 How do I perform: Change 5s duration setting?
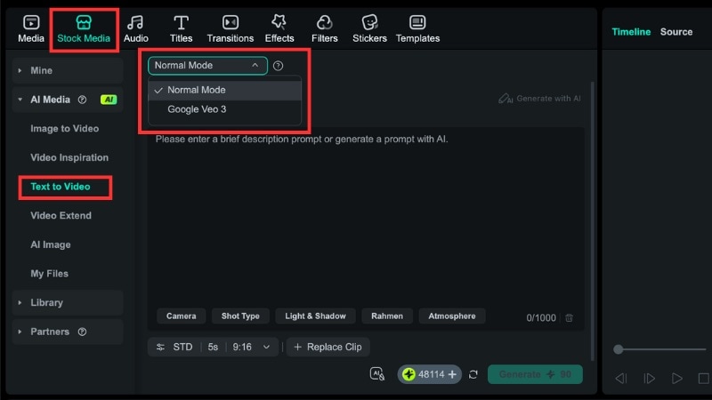213,347
